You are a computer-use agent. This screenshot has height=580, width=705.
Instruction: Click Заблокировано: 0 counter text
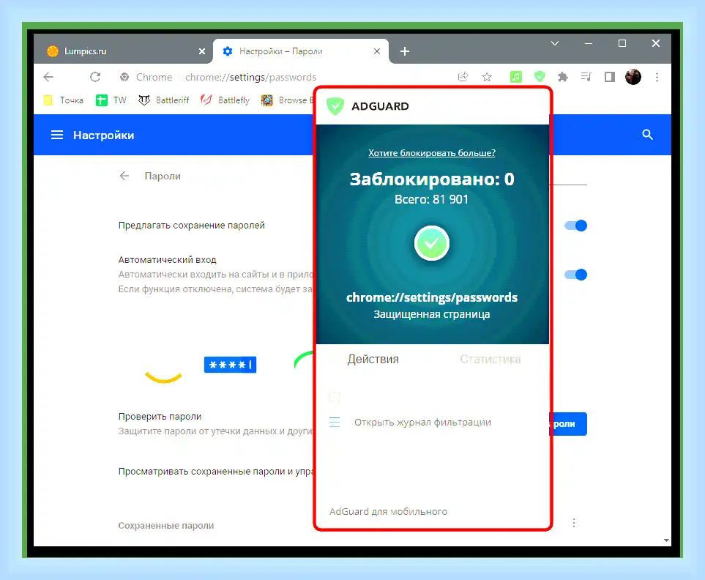coord(432,179)
